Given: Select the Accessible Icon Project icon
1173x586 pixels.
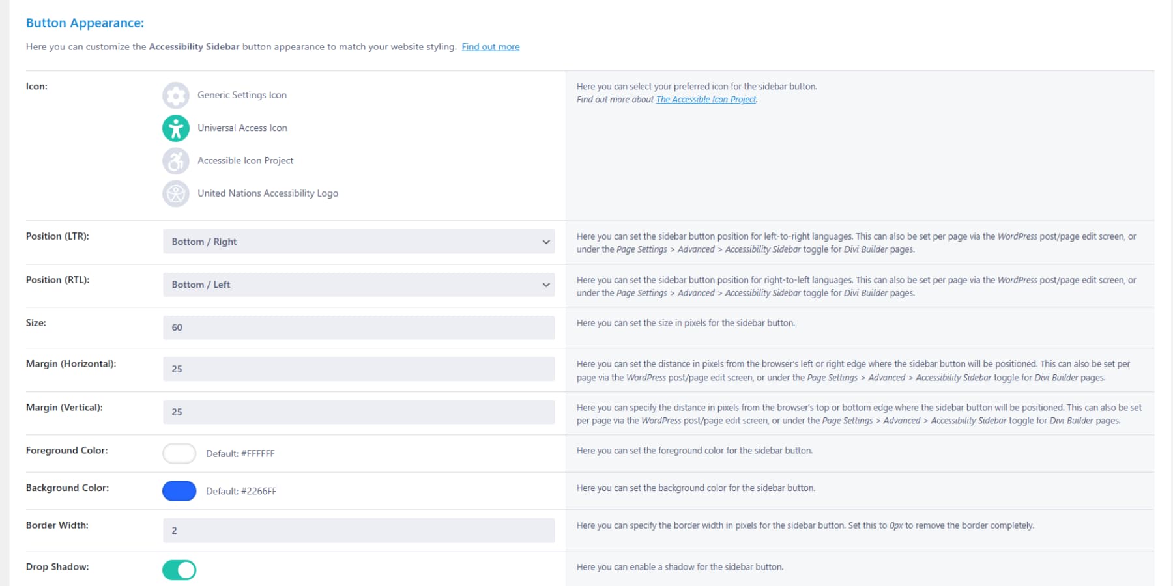Looking at the screenshot, I should 175,160.
